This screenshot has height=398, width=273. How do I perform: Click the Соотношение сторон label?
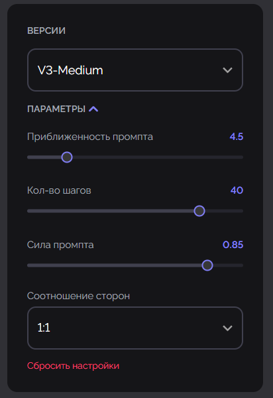[x=78, y=296]
